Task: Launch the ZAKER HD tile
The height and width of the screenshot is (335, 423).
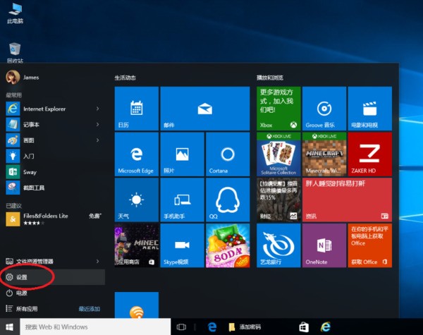Action: pyautogui.click(x=369, y=154)
